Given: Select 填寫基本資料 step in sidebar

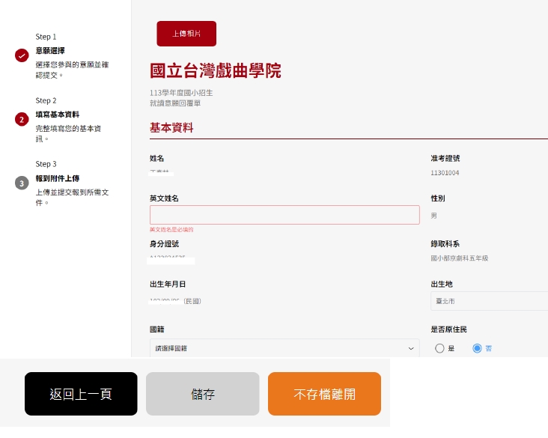Looking at the screenshot, I should (x=58, y=115).
